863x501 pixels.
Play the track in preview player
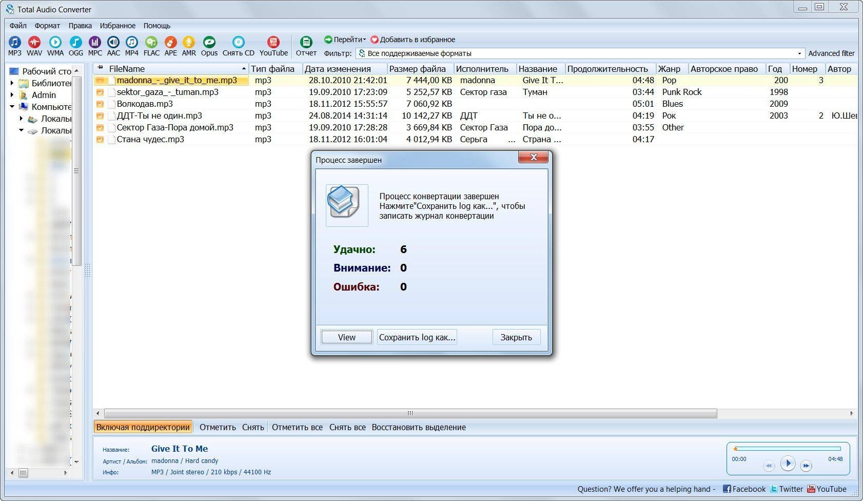tap(788, 464)
